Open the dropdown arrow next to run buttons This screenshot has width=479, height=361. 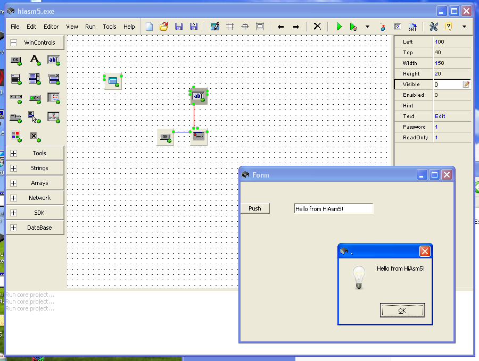(367, 27)
